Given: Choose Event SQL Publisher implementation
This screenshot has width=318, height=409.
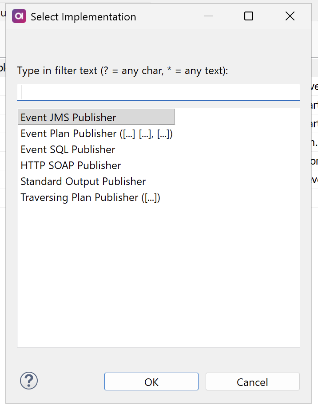Looking at the screenshot, I should (68, 149).
